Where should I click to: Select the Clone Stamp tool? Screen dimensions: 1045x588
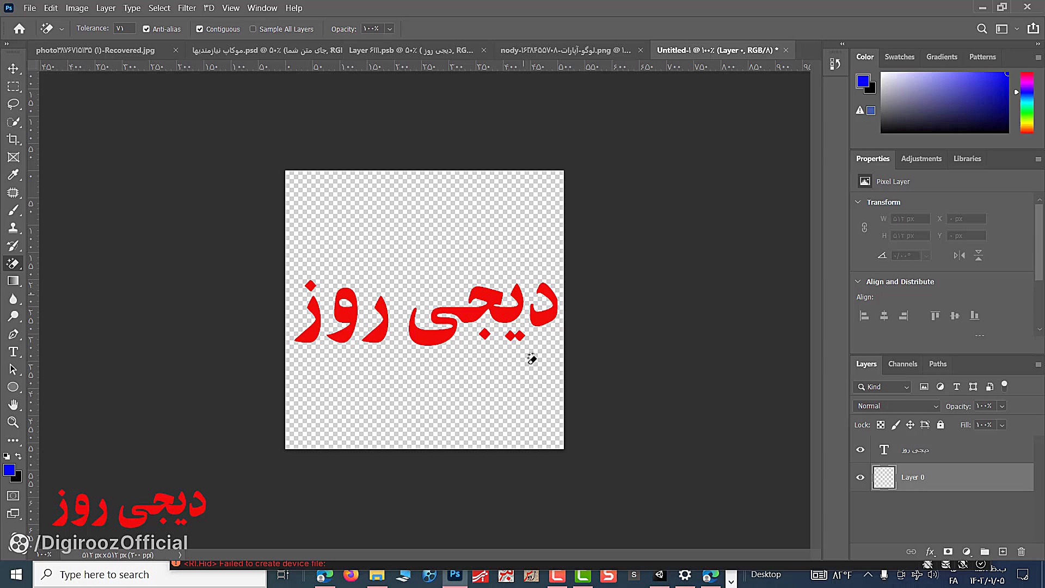[x=14, y=228]
